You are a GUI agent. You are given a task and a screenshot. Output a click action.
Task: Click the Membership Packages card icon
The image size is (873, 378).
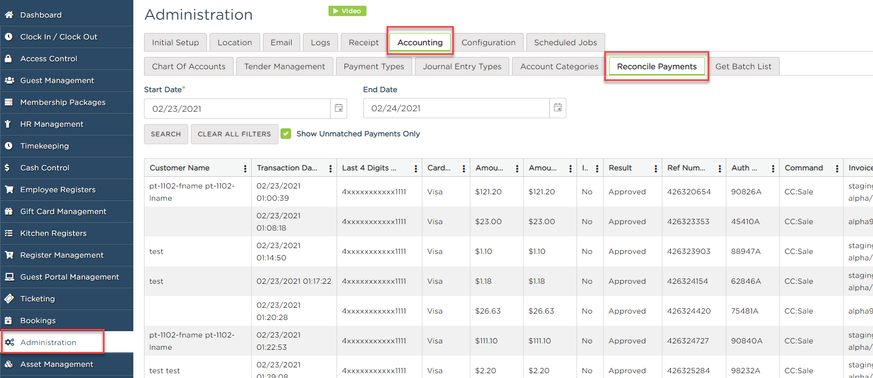(x=9, y=102)
